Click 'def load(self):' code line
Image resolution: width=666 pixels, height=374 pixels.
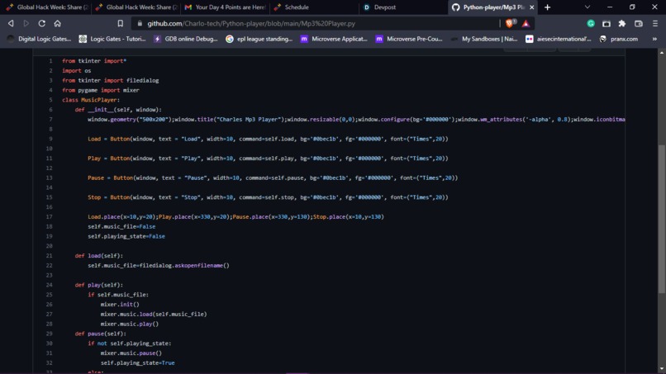tap(99, 256)
